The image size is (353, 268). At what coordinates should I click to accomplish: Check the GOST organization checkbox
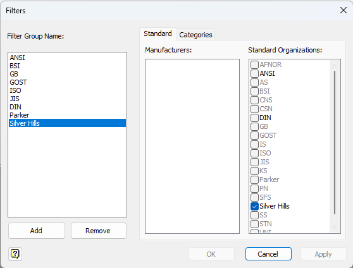pos(254,135)
